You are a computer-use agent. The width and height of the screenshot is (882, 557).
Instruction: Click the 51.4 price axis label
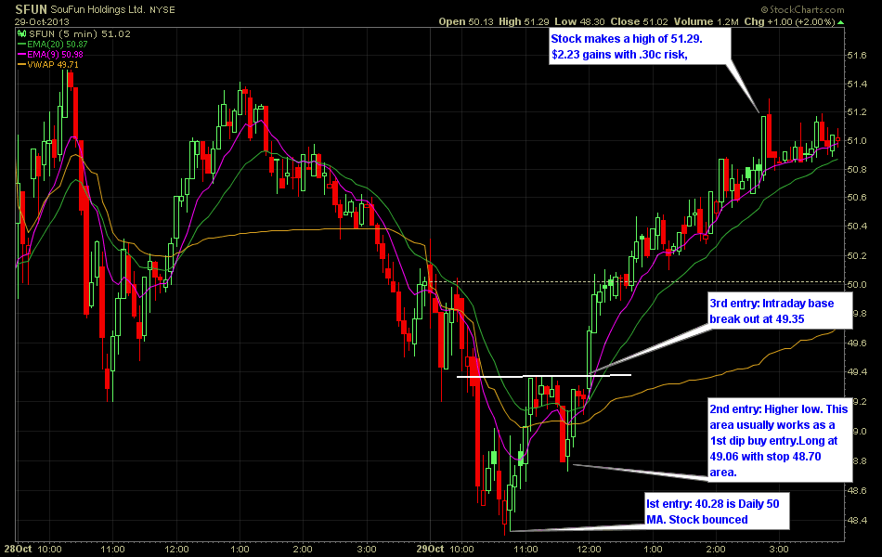click(x=857, y=84)
